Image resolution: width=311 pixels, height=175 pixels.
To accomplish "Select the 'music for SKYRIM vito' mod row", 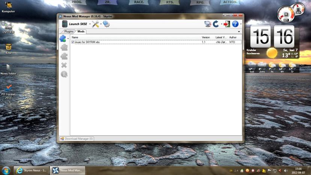I will pos(156,42).
